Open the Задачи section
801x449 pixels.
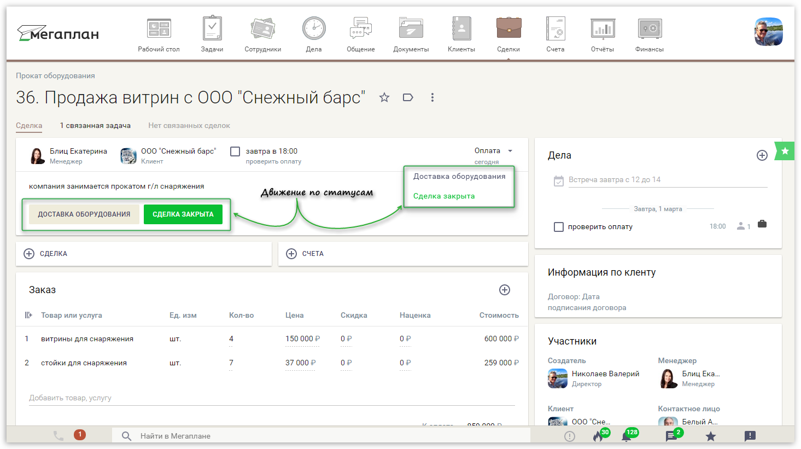212,35
